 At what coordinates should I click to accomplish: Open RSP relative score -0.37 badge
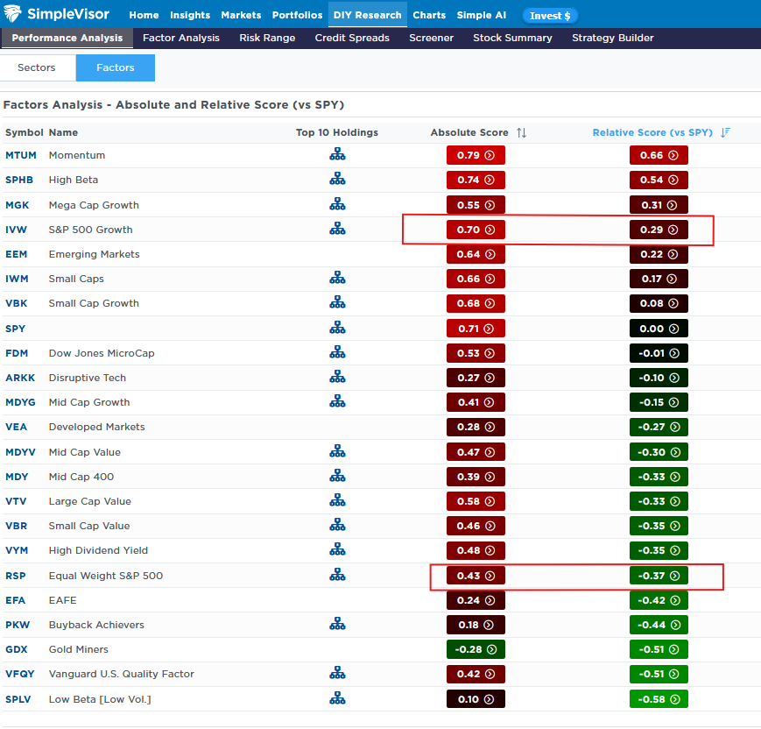[659, 576]
